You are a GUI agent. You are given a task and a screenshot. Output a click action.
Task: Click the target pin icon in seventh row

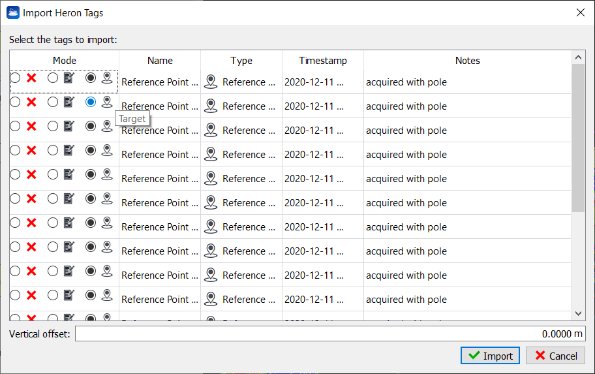[x=107, y=223]
